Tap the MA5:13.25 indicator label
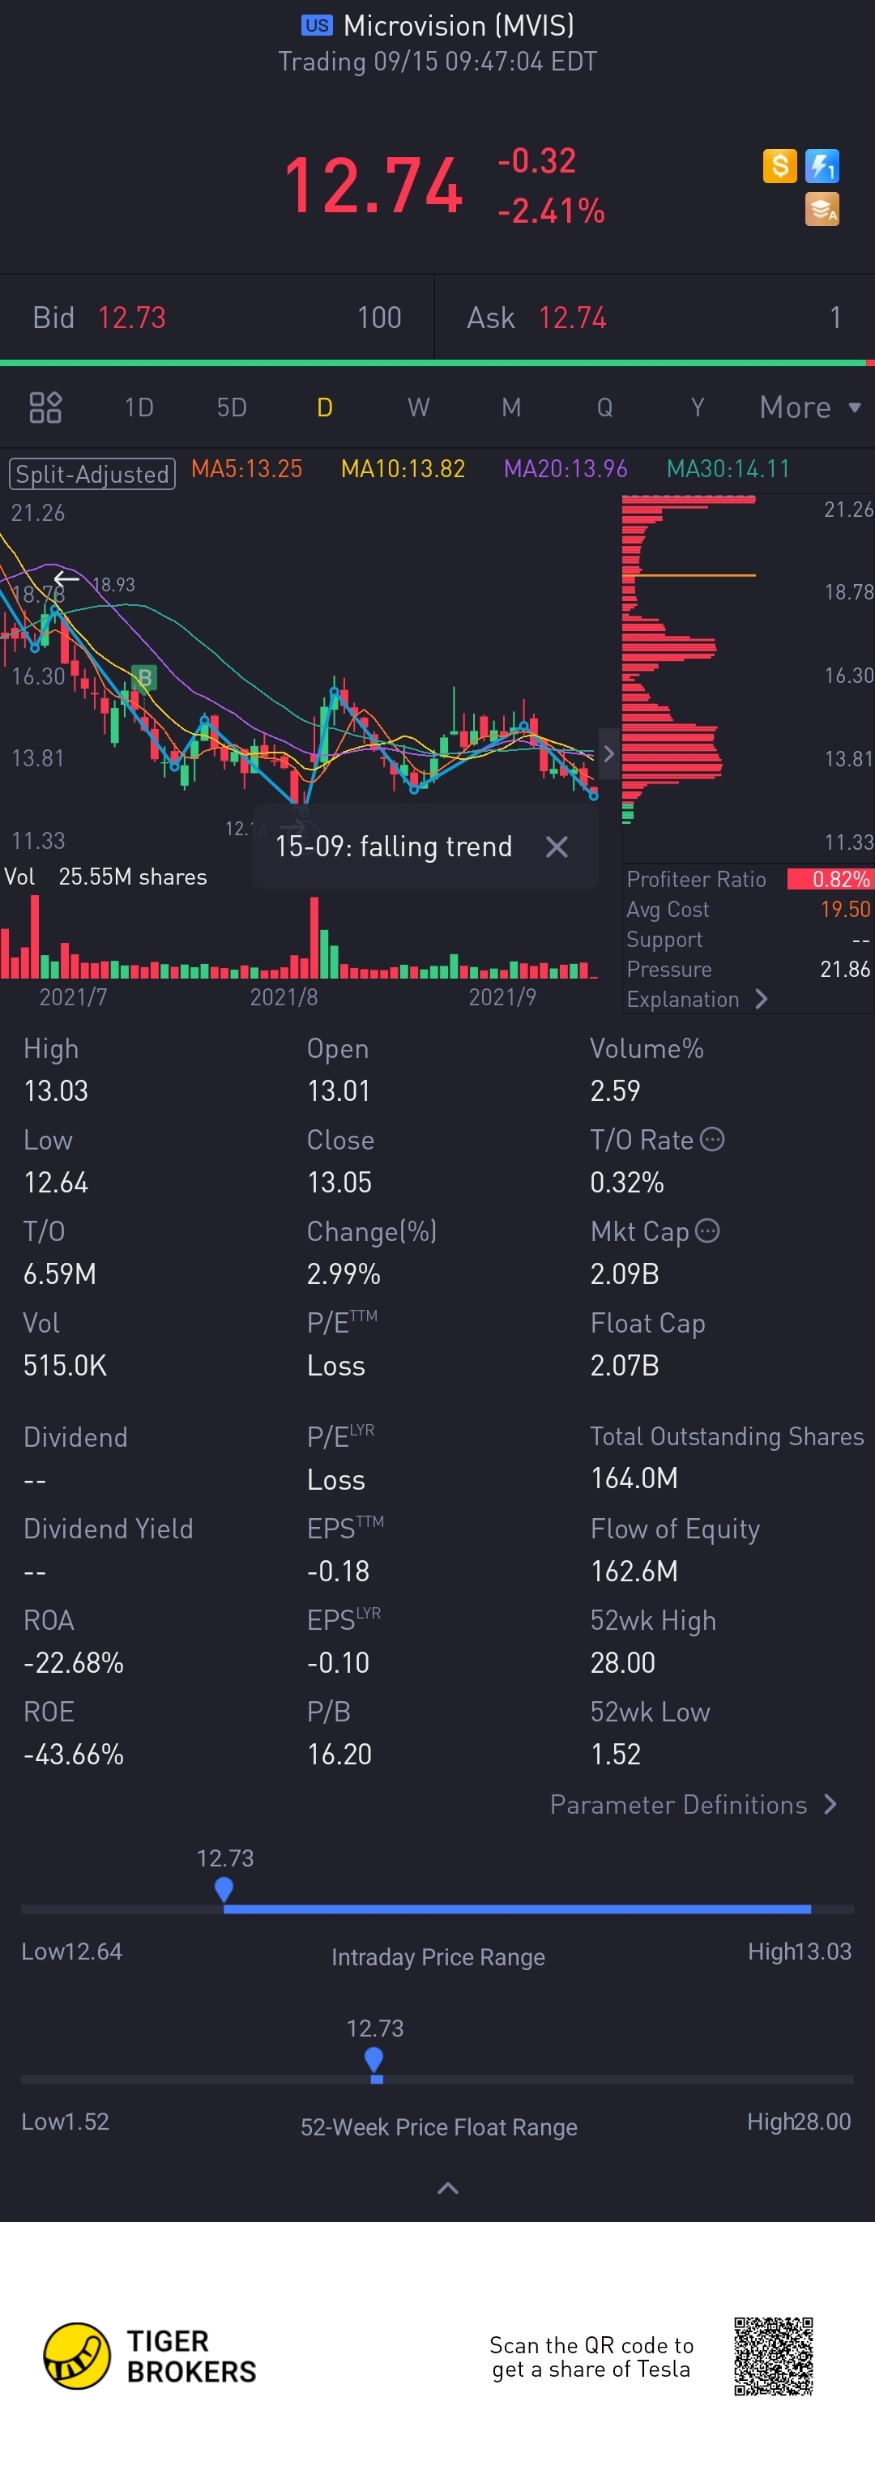The width and height of the screenshot is (875, 2491). point(246,469)
